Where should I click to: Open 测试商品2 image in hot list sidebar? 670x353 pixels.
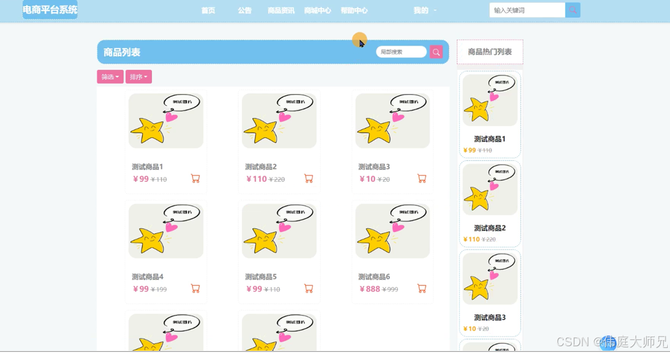coord(490,189)
